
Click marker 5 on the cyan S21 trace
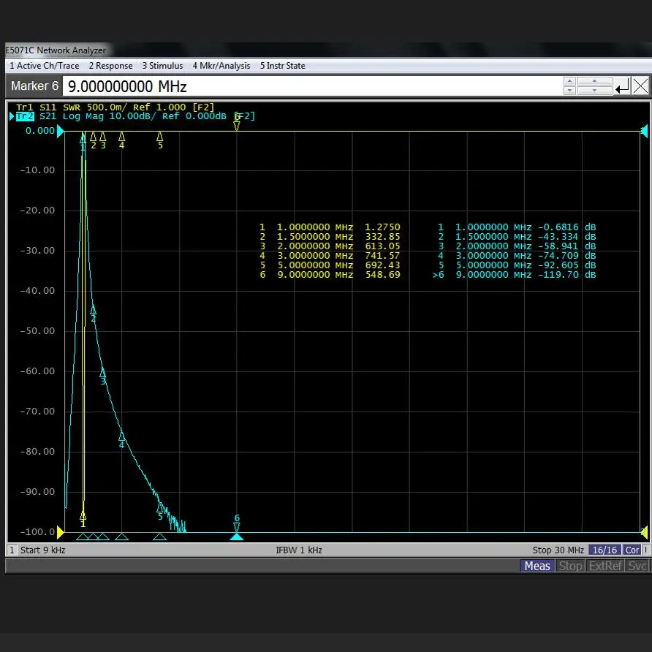click(160, 507)
